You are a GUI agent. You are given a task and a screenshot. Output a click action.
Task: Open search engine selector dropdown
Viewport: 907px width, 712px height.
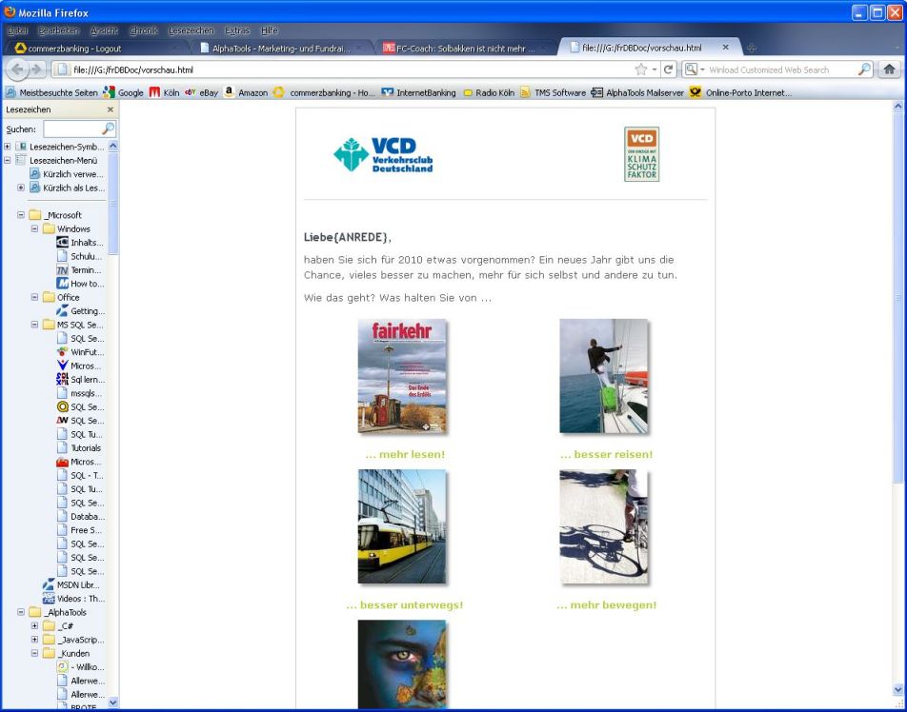(703, 69)
